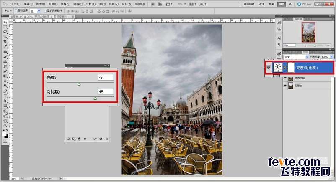Select the Clone Stamp tool

coord(5,61)
